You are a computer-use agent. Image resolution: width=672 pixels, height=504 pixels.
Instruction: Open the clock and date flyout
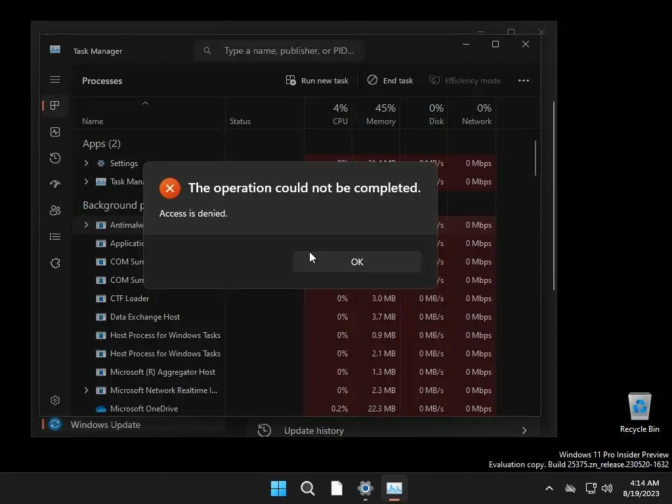coord(642,488)
